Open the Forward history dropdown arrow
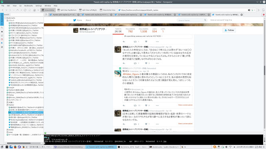This screenshot has height=149, width=266. [14, 10]
